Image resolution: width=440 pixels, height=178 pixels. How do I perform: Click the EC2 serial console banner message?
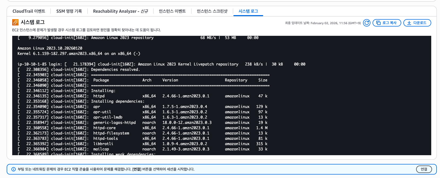pyautogui.click(x=106, y=169)
